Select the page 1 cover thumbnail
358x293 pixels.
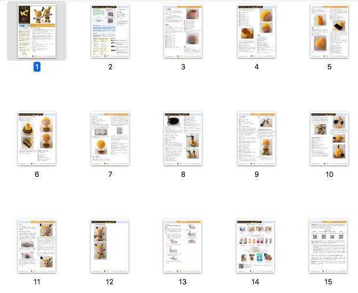[36, 31]
